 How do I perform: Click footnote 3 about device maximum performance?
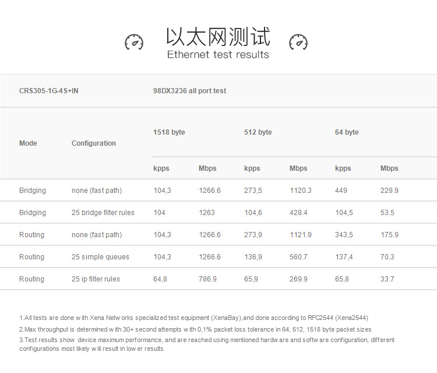(207, 344)
